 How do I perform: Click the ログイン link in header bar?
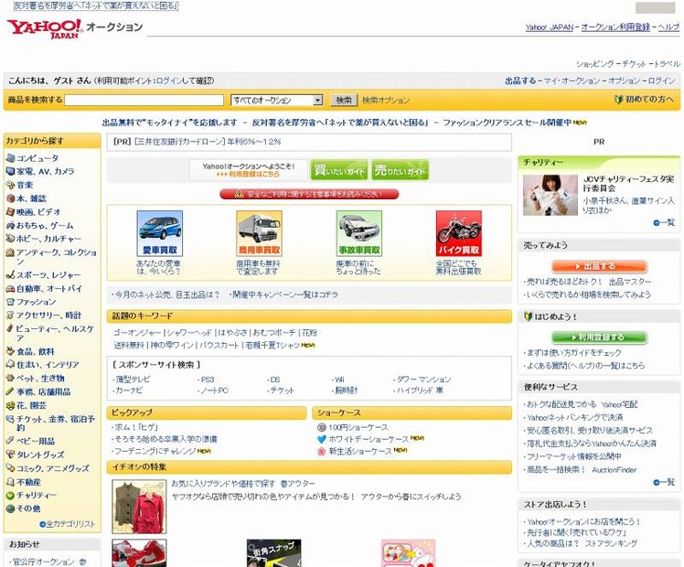661,80
